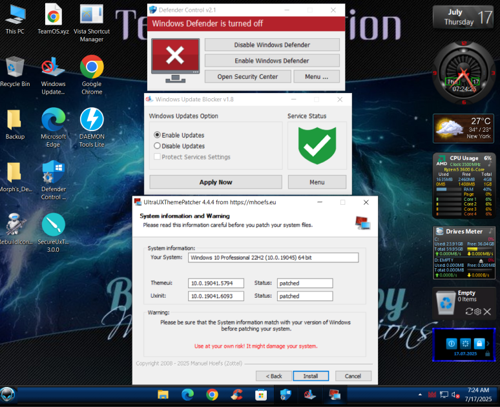The height and width of the screenshot is (407, 500).
Task: Switch to Defender Control taskbar button
Action: (286, 395)
